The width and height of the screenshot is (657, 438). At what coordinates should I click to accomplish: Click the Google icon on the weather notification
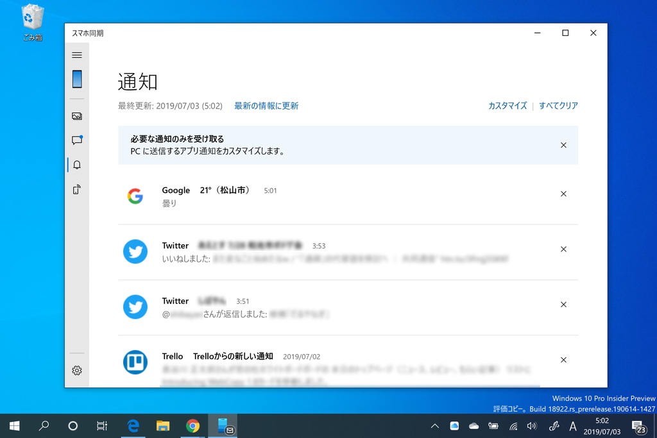[135, 197]
